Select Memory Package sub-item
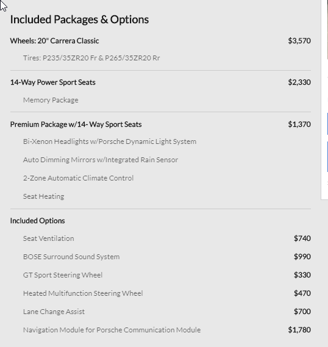328x347 pixels. click(51, 100)
